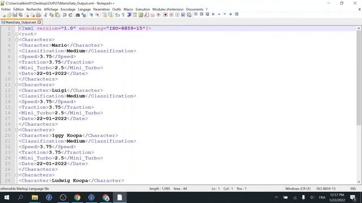Click the Open file toolbar icon

pyautogui.click(x=9, y=15)
